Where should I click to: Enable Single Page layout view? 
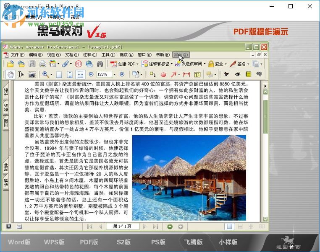click(x=229, y=226)
